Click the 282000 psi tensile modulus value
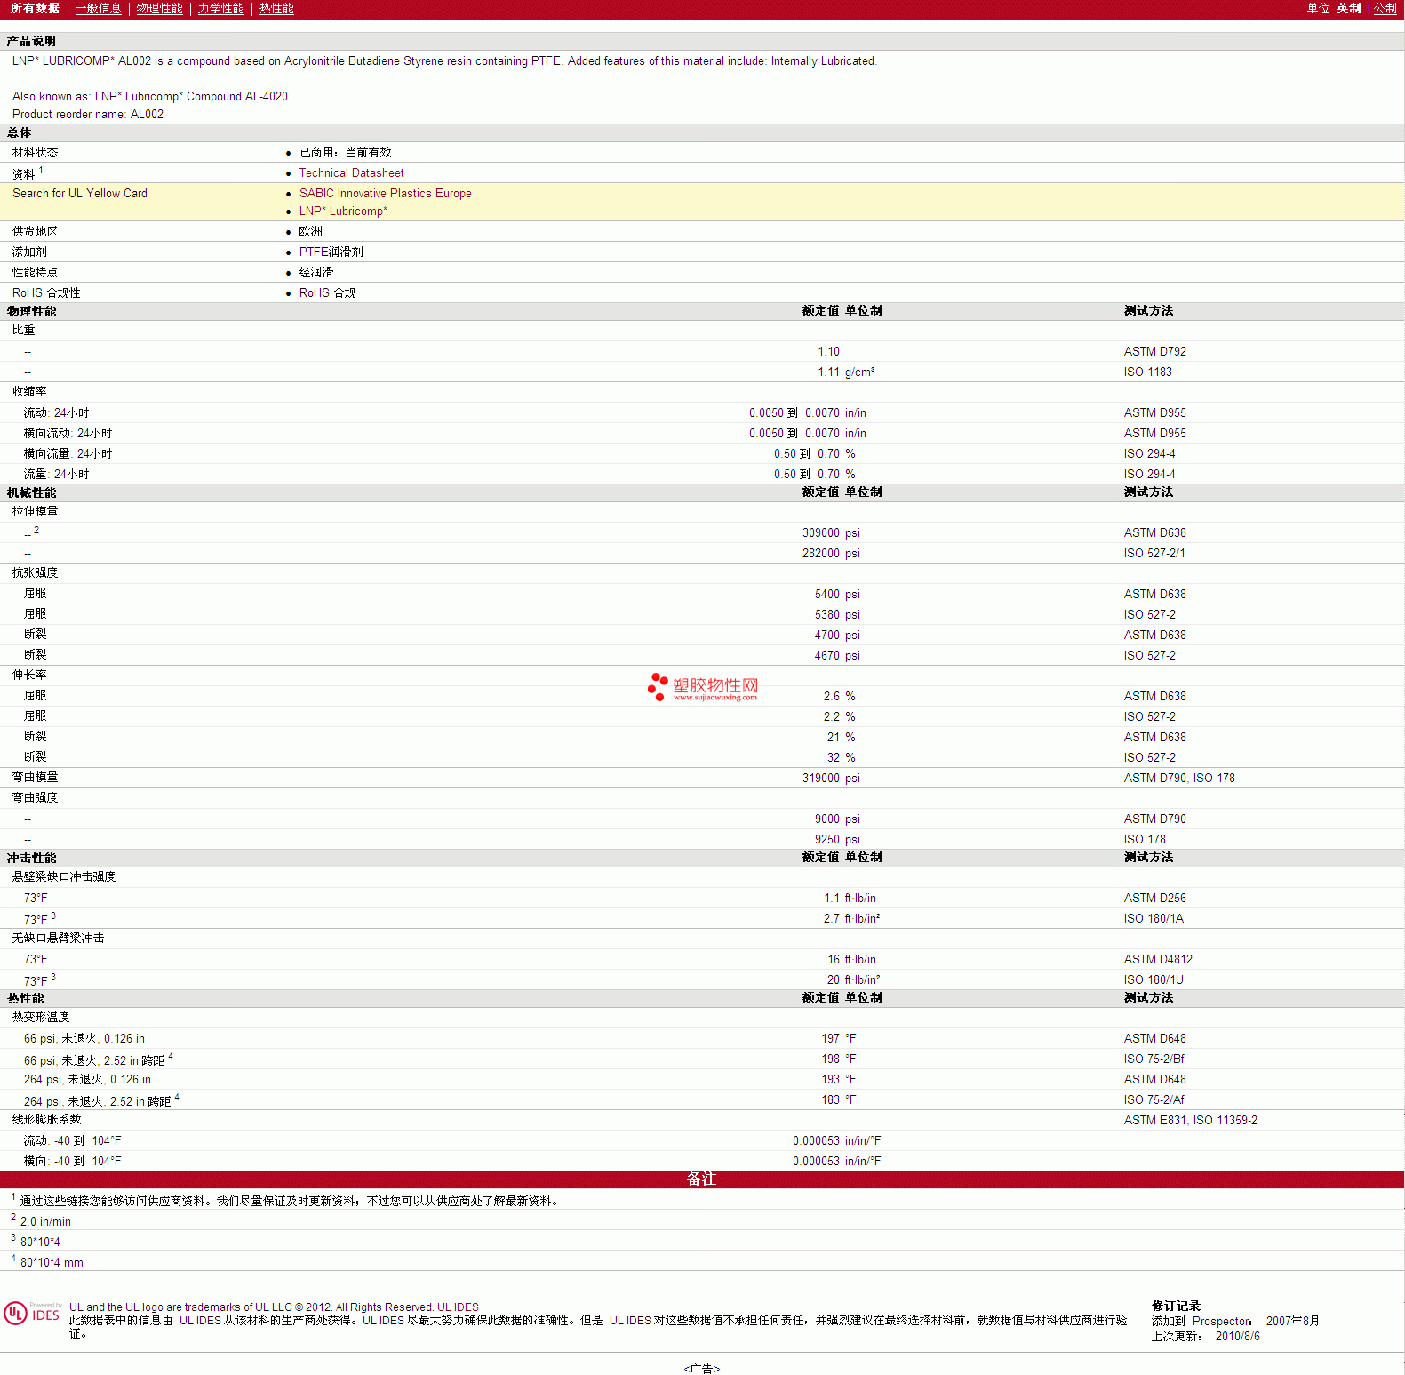 [x=831, y=554]
